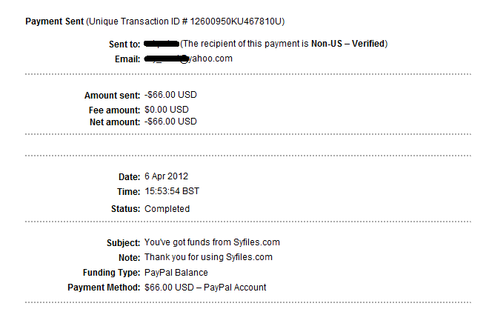Viewport: 489px width, 312px height.
Task: Select the Amount sent value -$66.00 USD
Action: [x=170, y=96]
